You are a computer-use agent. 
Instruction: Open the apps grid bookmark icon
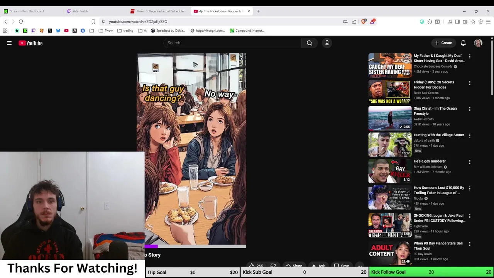5,31
